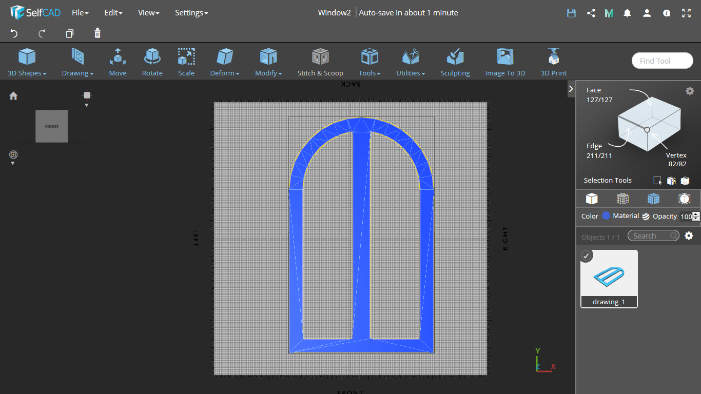Expand arrow below the camera target icon
Screen dimensions: 701x394
(87, 105)
